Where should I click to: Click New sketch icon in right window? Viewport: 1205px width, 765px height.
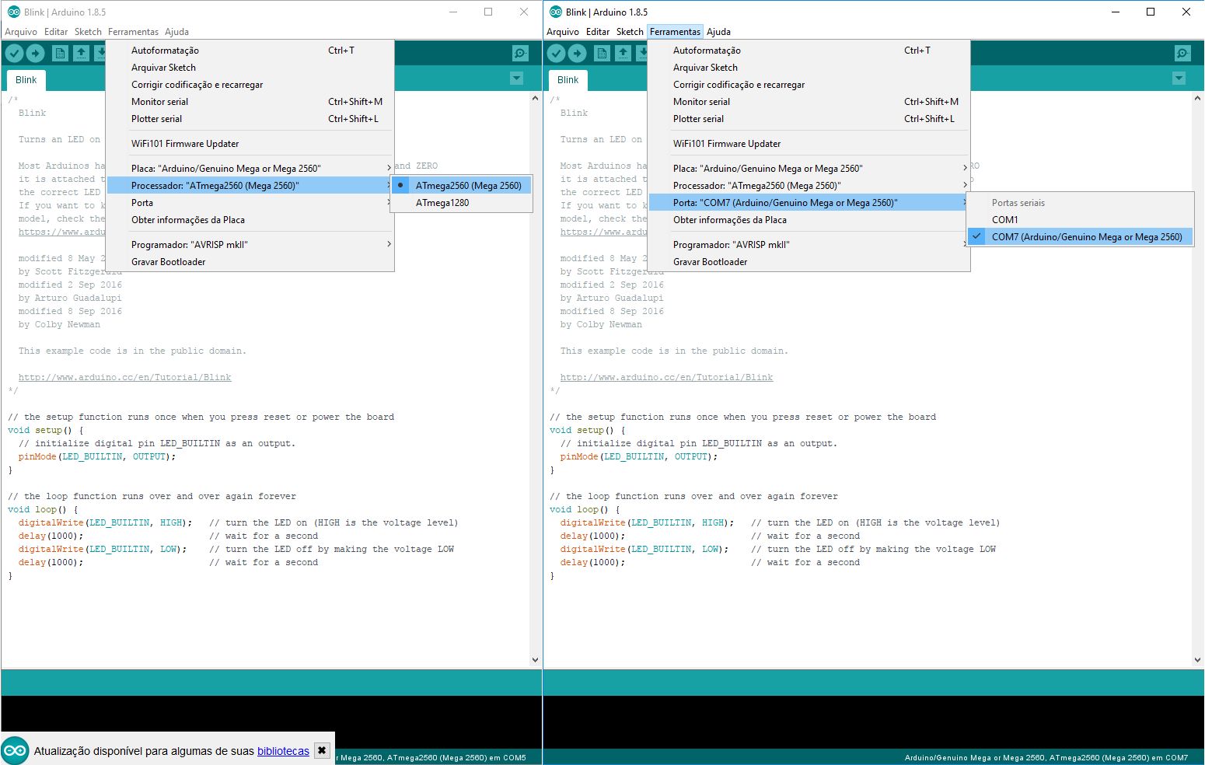(602, 53)
